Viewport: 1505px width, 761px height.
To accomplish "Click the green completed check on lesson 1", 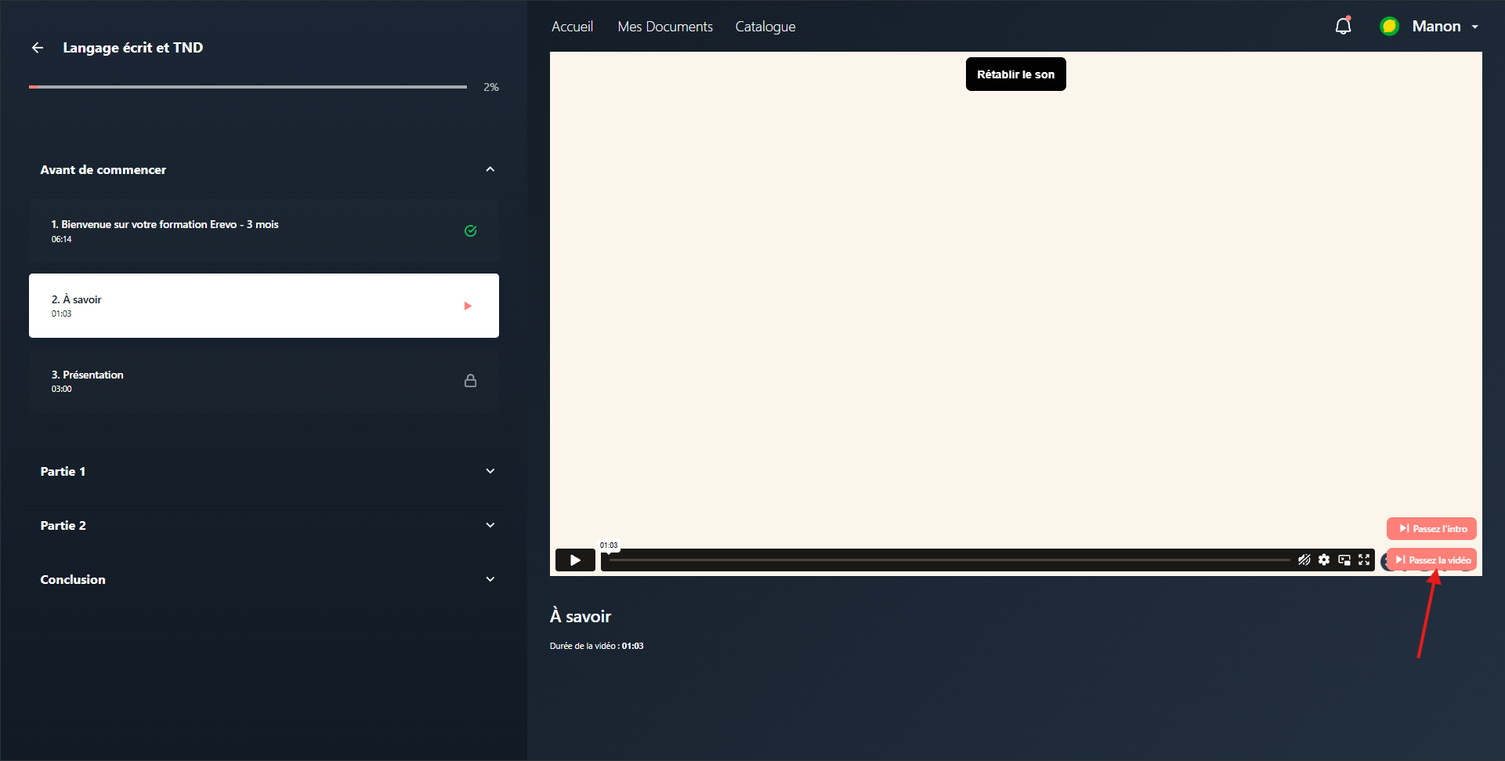I will [470, 230].
